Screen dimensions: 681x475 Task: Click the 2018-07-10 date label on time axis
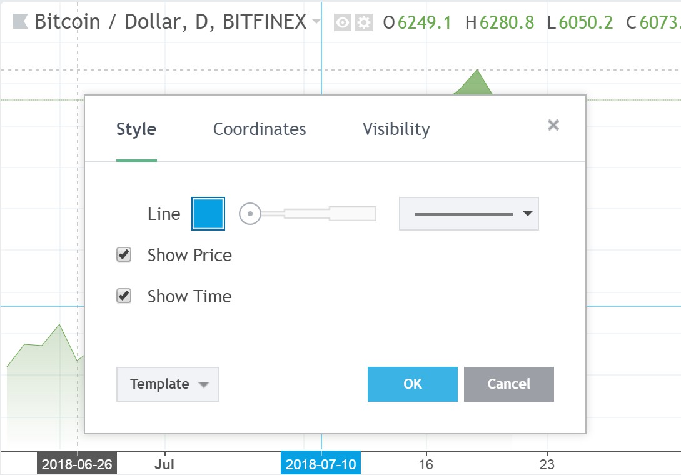coord(321,464)
